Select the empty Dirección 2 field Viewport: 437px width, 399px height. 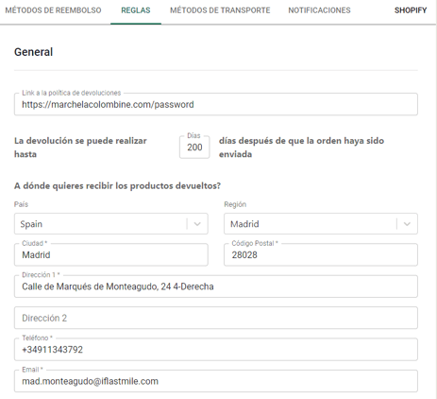pos(216,318)
